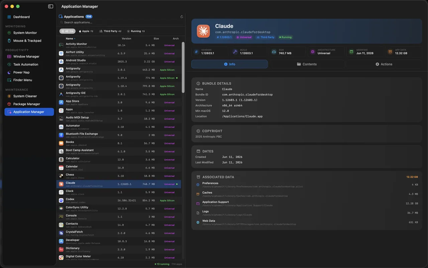Viewport: 428px width, 268px height.
Task: Click the AirPort Utility app icon
Action: pos(61,53)
